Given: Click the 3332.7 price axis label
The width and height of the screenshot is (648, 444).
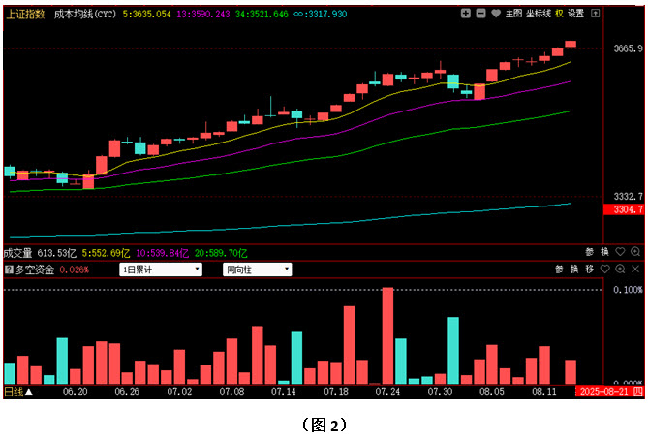Looking at the screenshot, I should coord(629,196).
